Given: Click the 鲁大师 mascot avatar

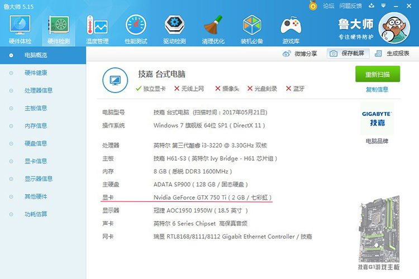Looking at the screenshot, I should [x=394, y=28].
